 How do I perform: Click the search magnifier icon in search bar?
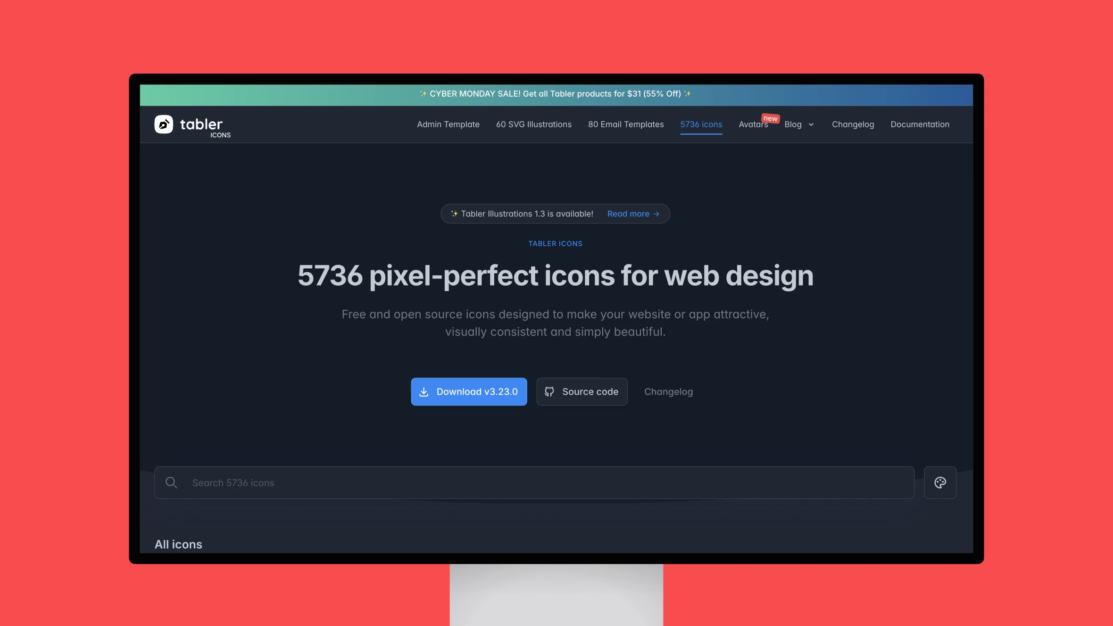[x=171, y=482]
